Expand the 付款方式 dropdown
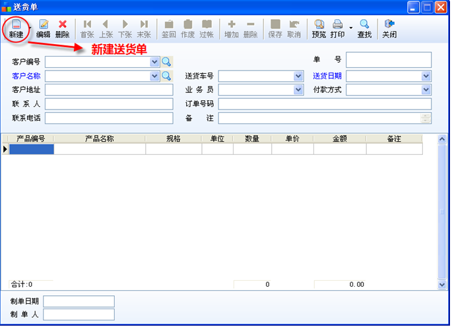 click(426, 90)
